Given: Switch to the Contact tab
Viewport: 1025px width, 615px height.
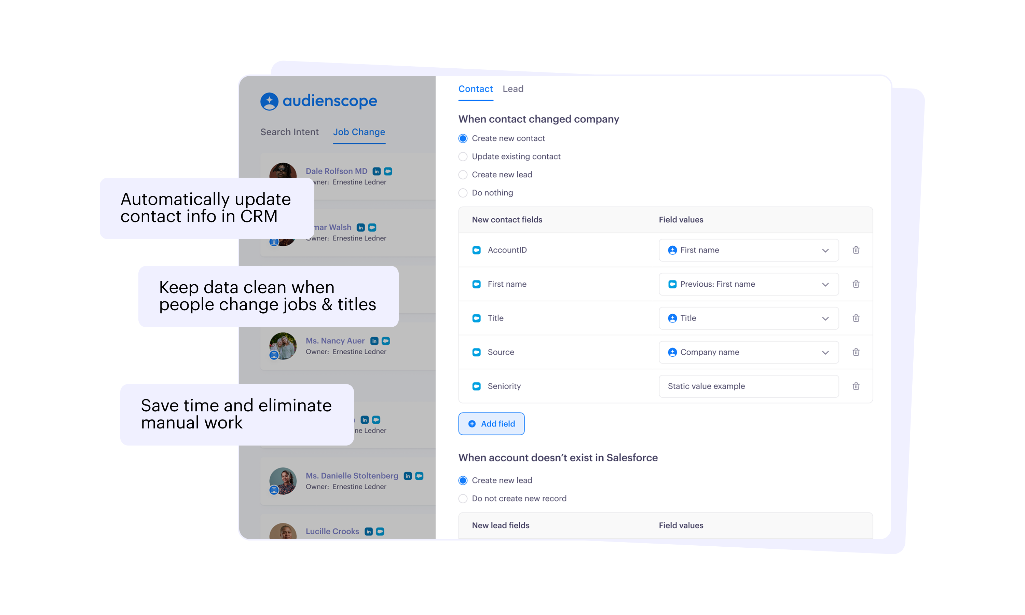Looking at the screenshot, I should pos(475,89).
